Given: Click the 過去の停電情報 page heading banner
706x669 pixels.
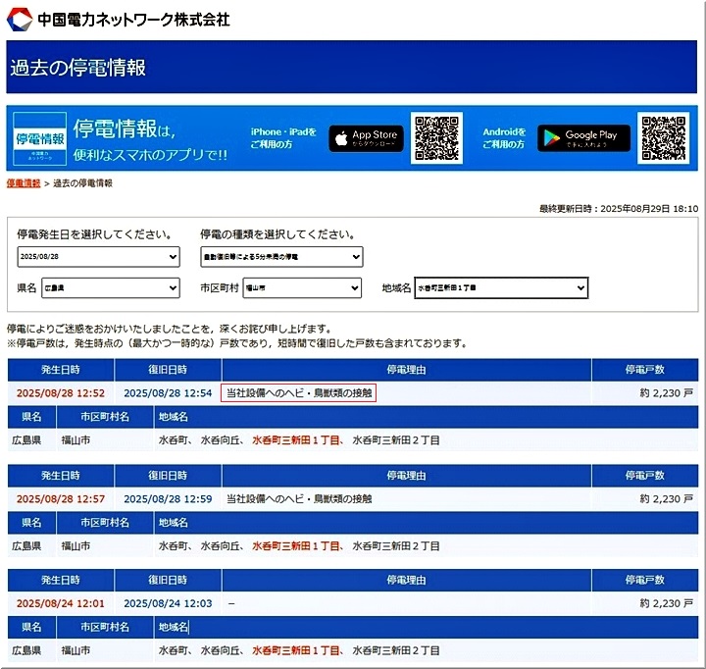Looking at the screenshot, I should pyautogui.click(x=353, y=67).
